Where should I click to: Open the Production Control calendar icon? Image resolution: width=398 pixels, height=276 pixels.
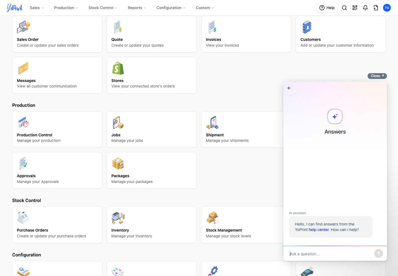[x=23, y=123]
